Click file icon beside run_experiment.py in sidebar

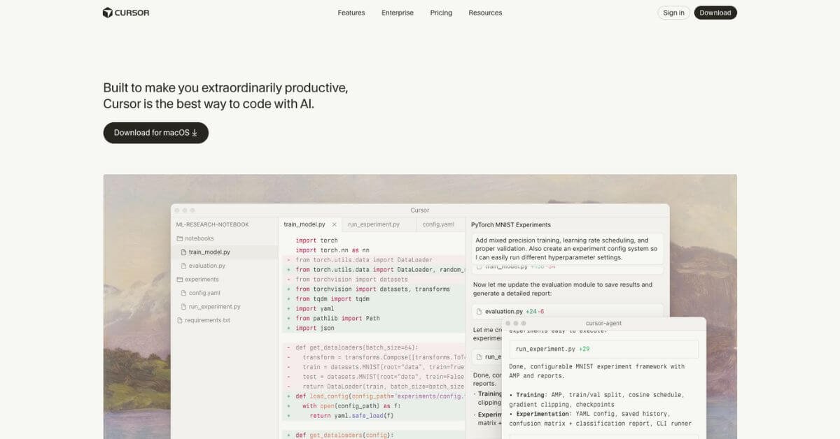[184, 307]
